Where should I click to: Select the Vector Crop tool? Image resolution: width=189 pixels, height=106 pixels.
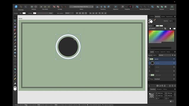pos(15,56)
